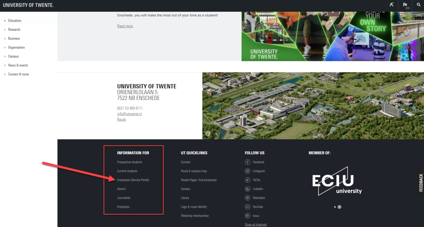The width and height of the screenshot is (424, 227).
Task: Click the Create Your Own Story banner
Action: tap(333, 36)
